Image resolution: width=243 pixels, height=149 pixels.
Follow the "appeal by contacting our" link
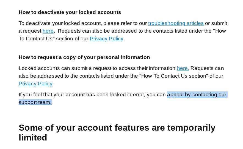point(197,95)
